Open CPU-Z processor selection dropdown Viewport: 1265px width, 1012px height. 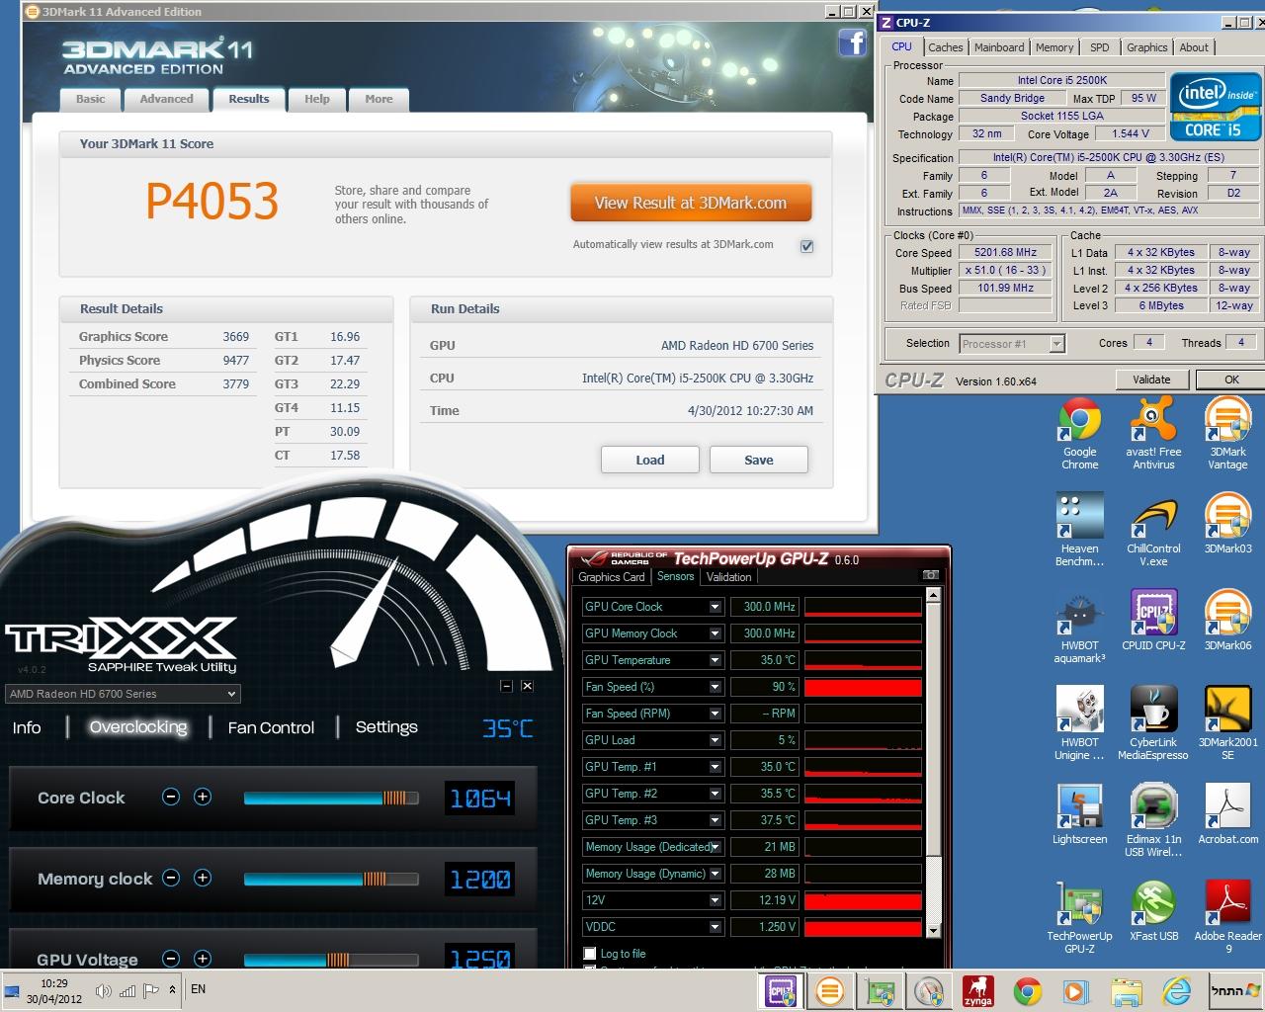[1011, 344]
